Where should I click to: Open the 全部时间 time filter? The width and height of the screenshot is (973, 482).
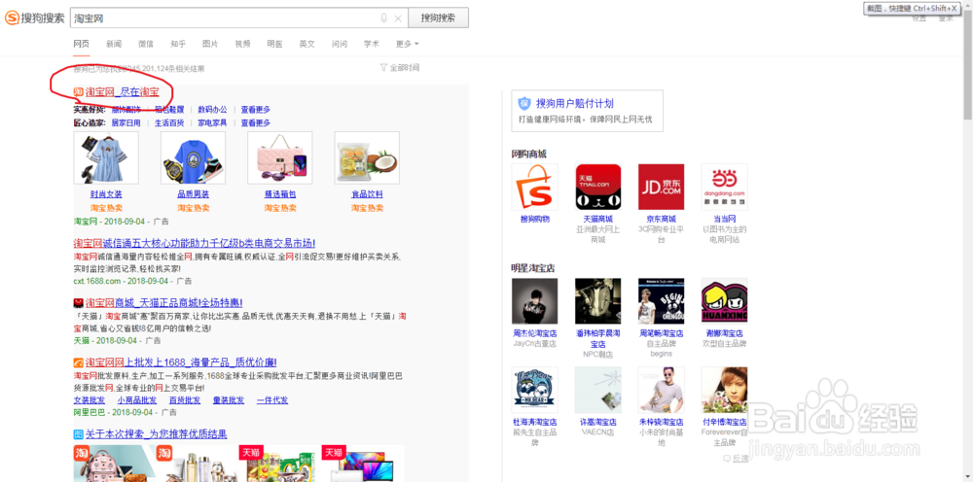point(400,67)
